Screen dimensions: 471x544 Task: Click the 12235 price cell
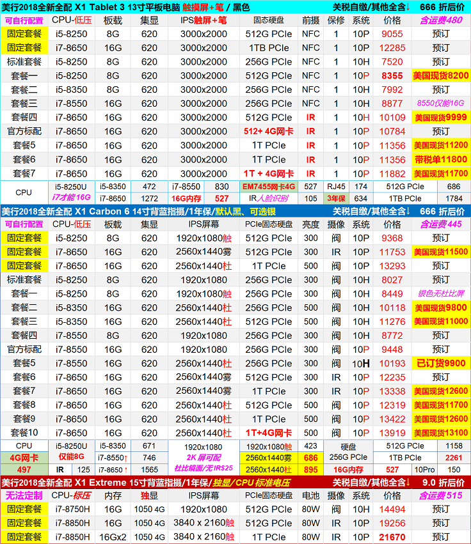click(392, 377)
